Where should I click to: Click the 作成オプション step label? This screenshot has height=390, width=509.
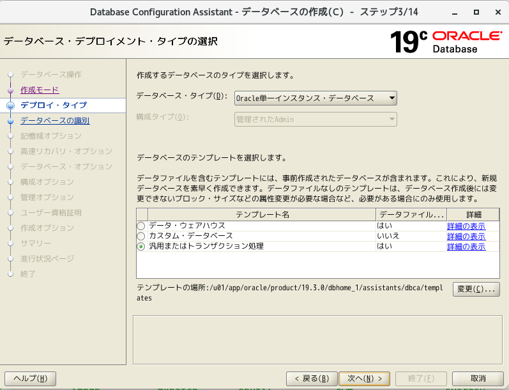click(x=47, y=228)
